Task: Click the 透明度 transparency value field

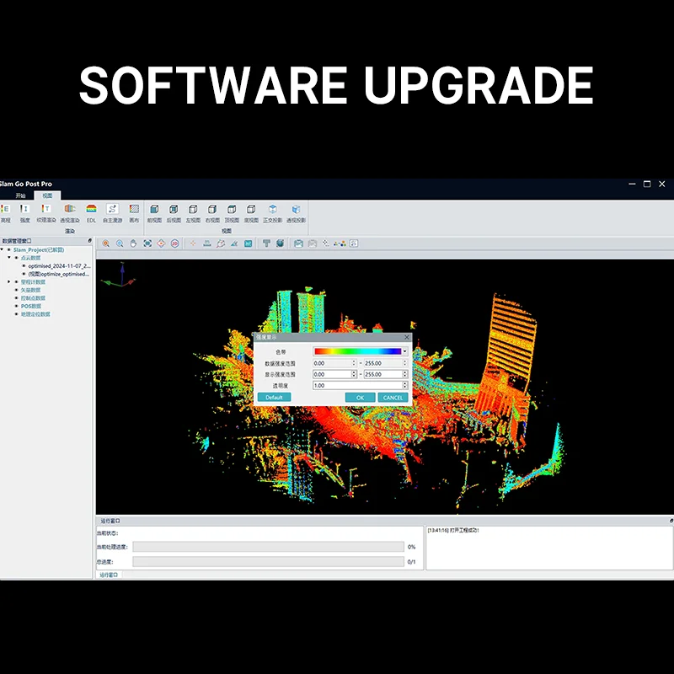Action: 356,385
